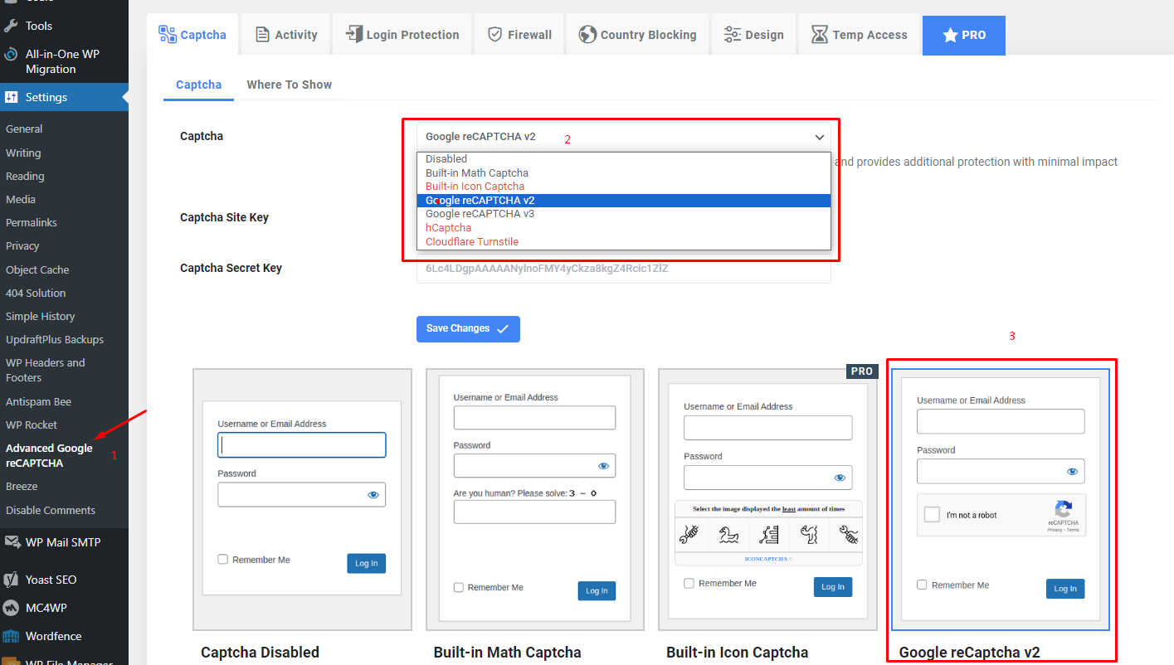Click WP Mail SMTP envelope icon
Screen dimensions: 1174x665
tap(12, 542)
